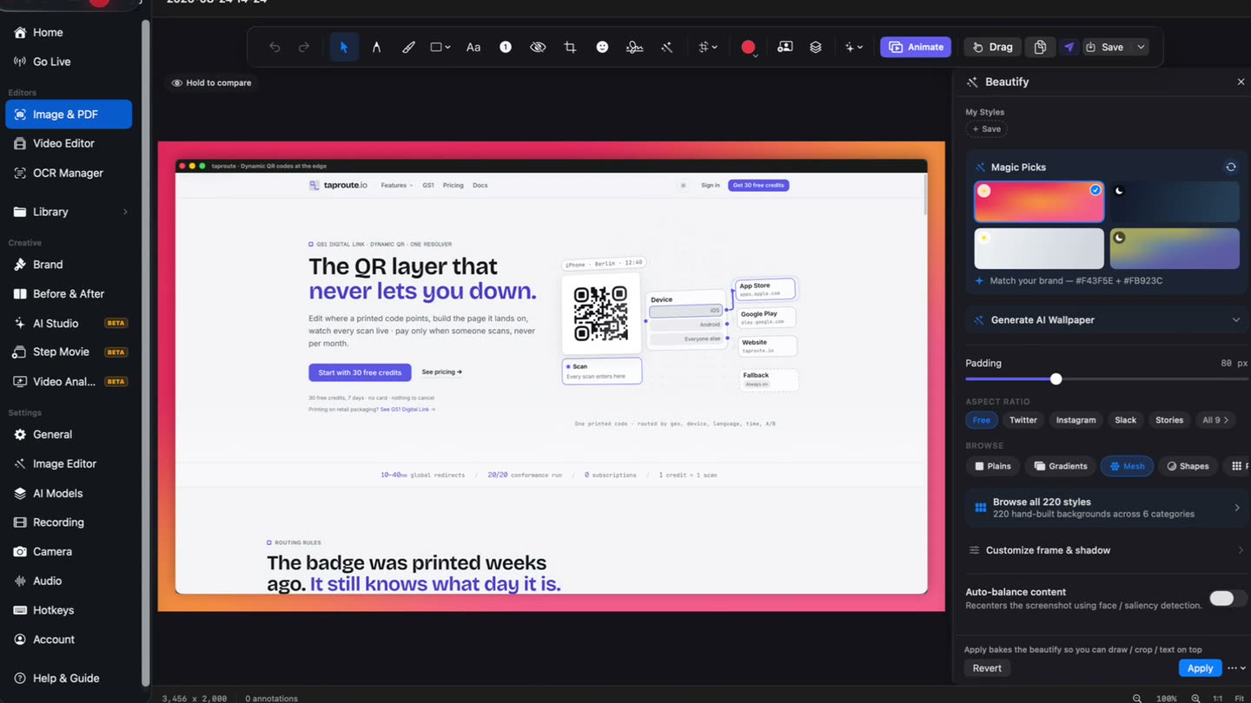Expand Generate AI Wallpaper section

[1107, 319]
